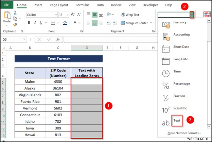Switch to the Page Layout tab
Viewport: 212px width, 142px height.
[59, 5]
